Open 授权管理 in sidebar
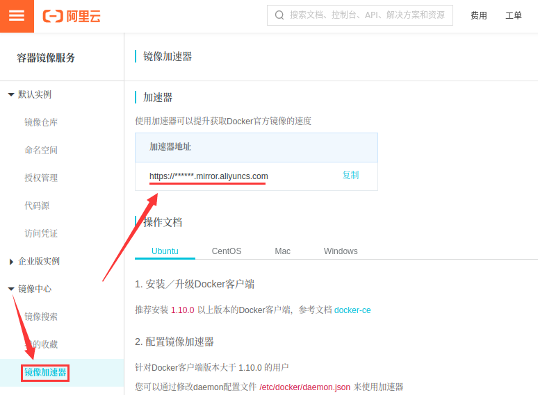The image size is (538, 395). (x=41, y=178)
